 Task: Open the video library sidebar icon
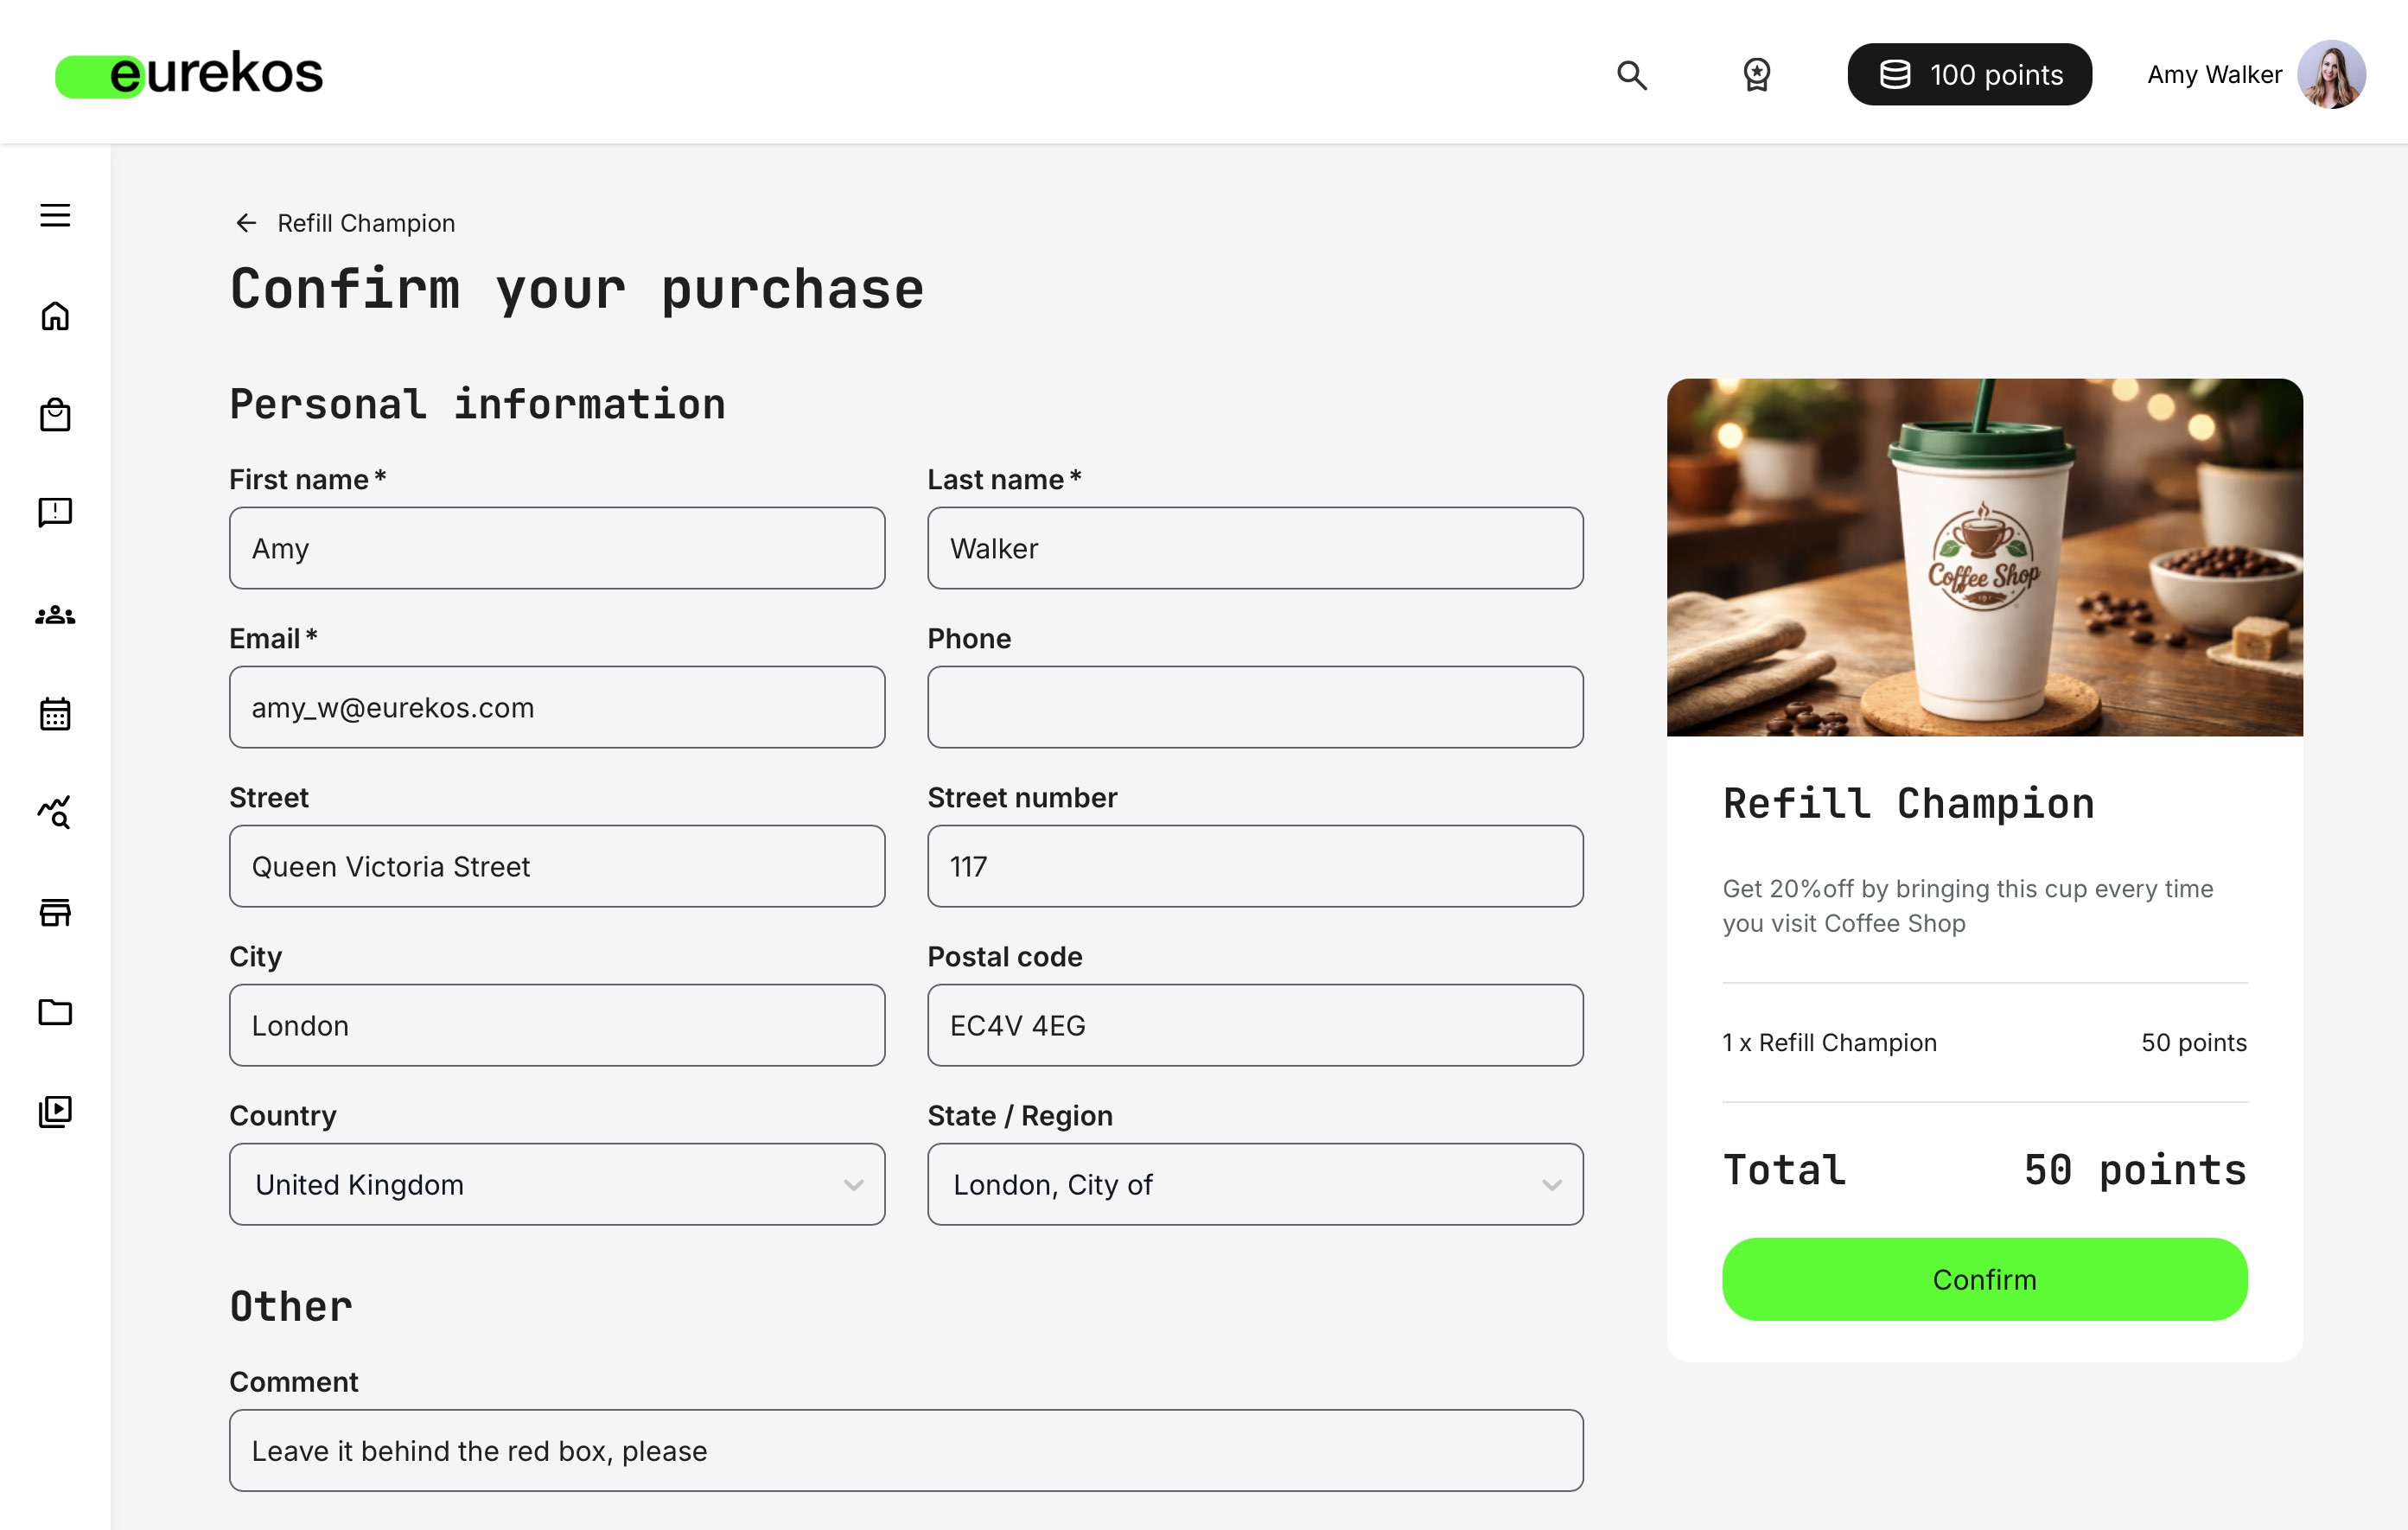tap(55, 1111)
